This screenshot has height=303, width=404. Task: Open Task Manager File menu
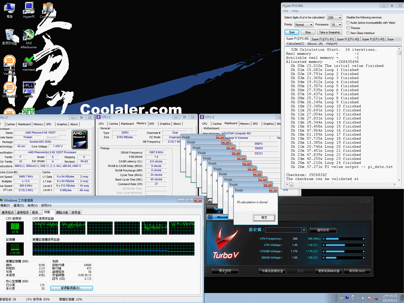(x=5, y=206)
